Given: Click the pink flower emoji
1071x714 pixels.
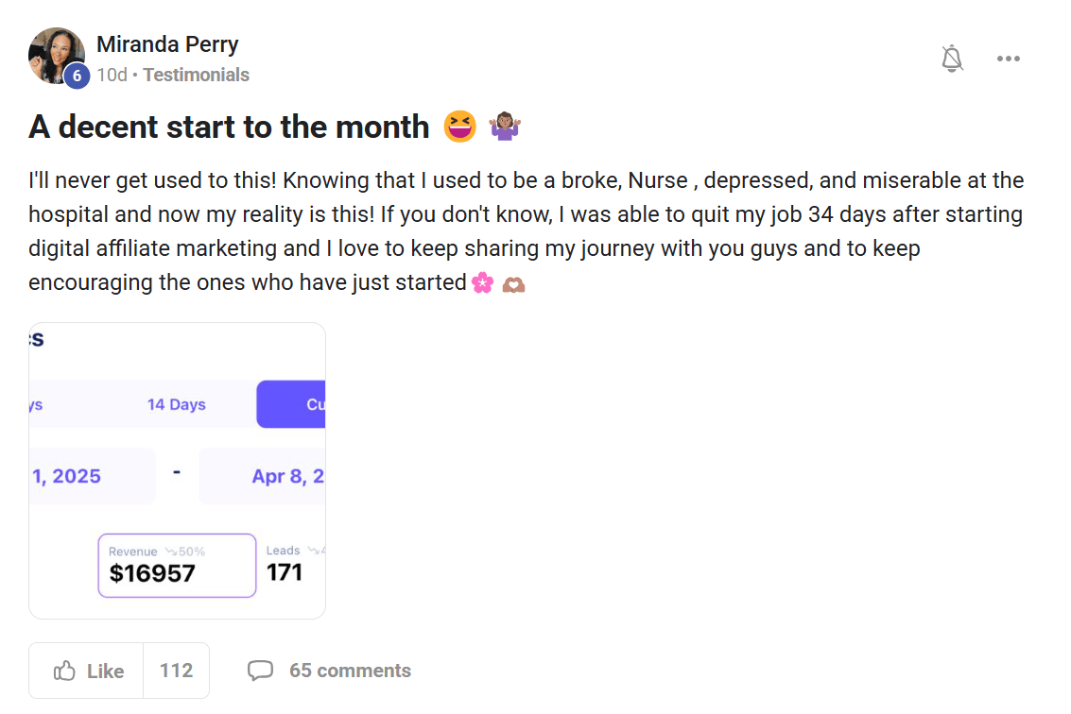Looking at the screenshot, I should (x=482, y=282).
